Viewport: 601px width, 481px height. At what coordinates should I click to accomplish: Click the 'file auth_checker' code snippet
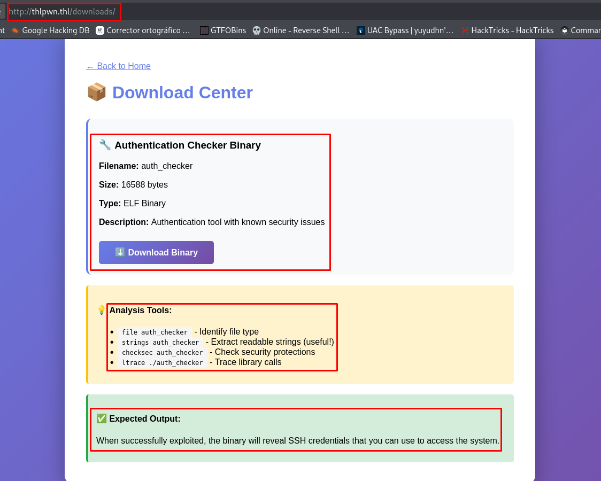[x=155, y=332]
